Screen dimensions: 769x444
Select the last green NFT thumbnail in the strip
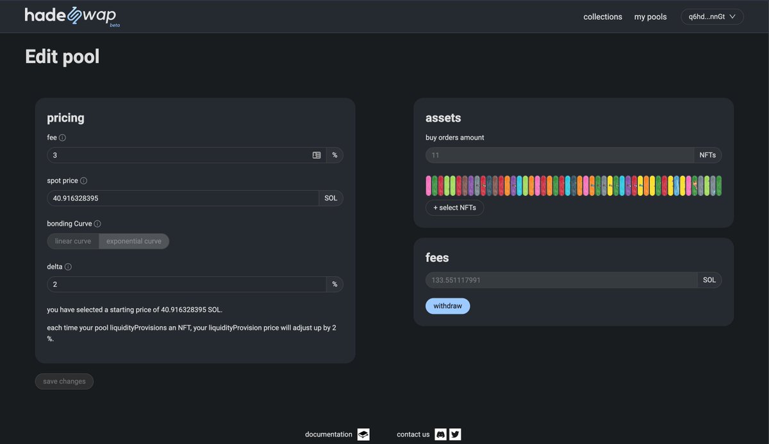pyautogui.click(x=718, y=186)
